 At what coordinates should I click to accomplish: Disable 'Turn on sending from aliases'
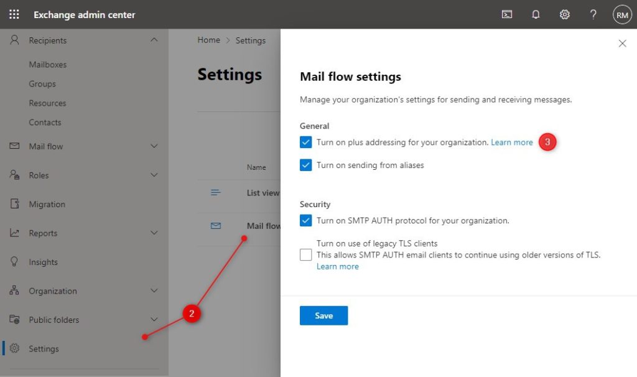(x=305, y=165)
